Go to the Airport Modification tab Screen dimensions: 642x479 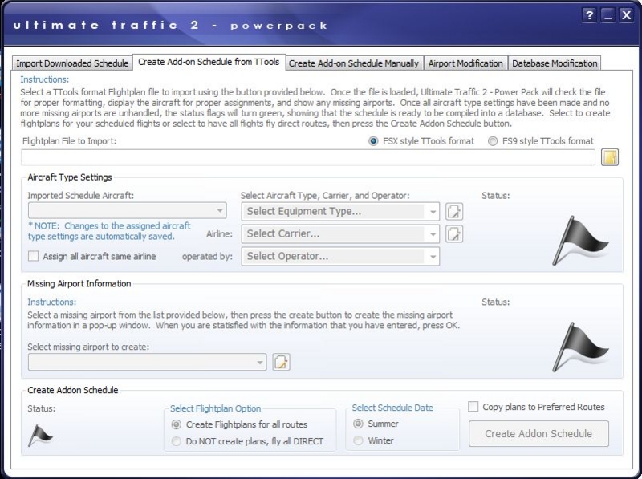click(465, 63)
